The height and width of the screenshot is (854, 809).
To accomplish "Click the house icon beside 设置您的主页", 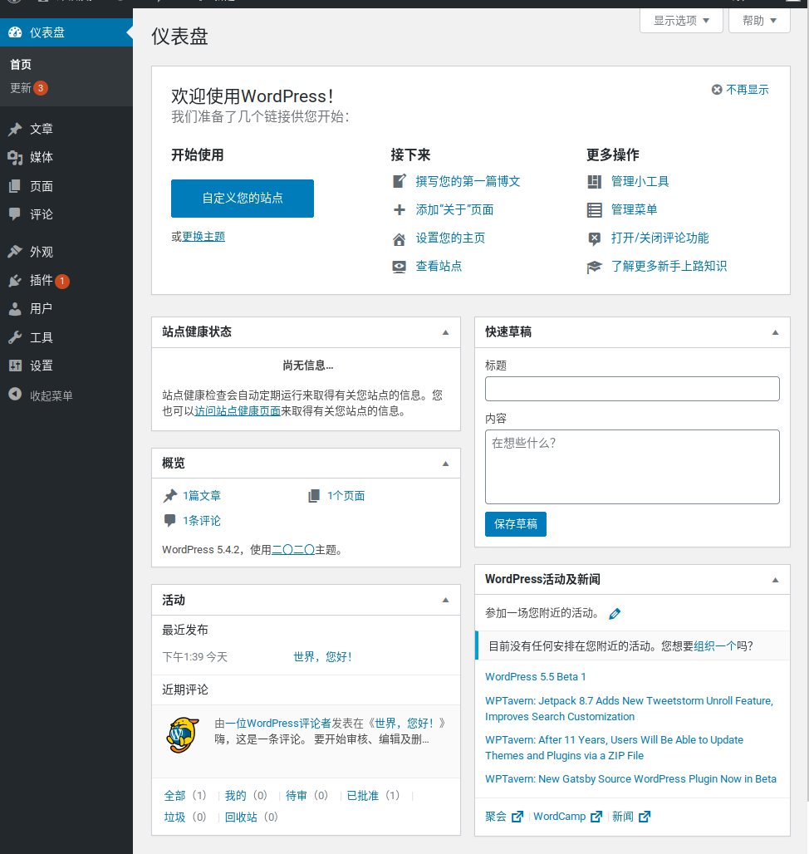I will [x=399, y=239].
